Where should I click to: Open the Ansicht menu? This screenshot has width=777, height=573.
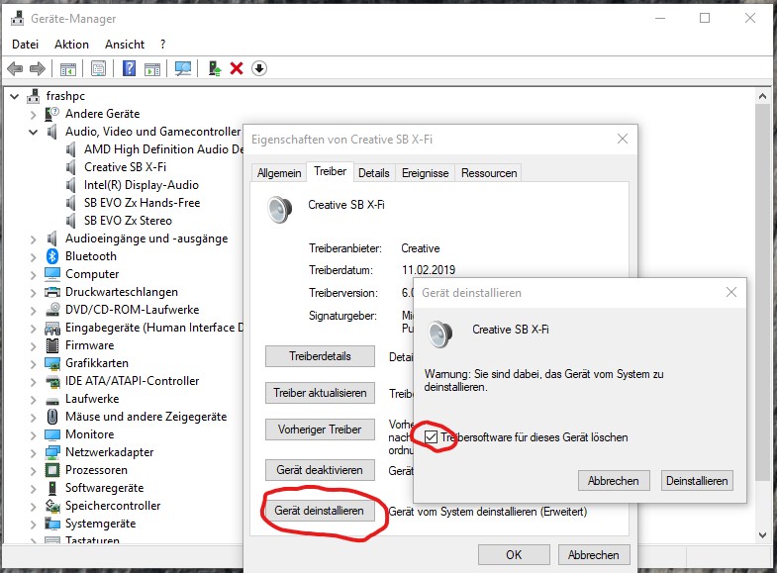(125, 45)
